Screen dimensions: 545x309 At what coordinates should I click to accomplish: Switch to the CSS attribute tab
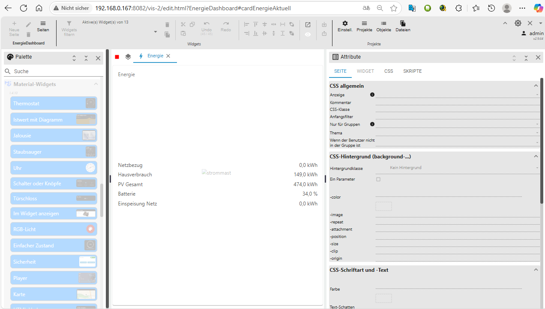coord(388,71)
